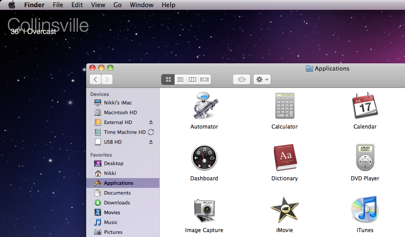Select Applications in Favorites sidebar
Screen dimensions: 405x237
123,183
